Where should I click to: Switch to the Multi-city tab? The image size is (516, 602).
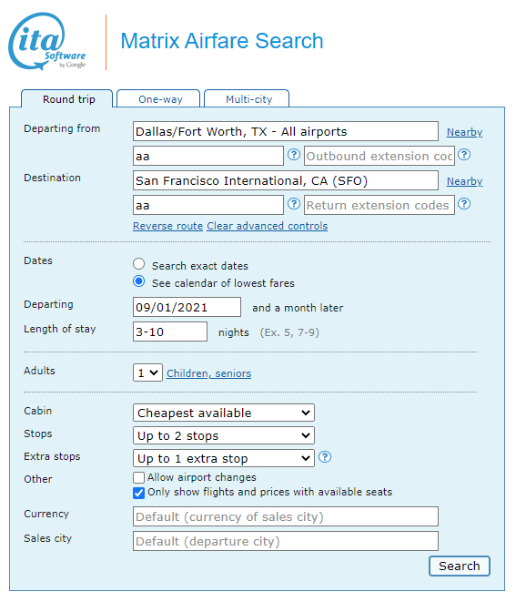pos(247,99)
